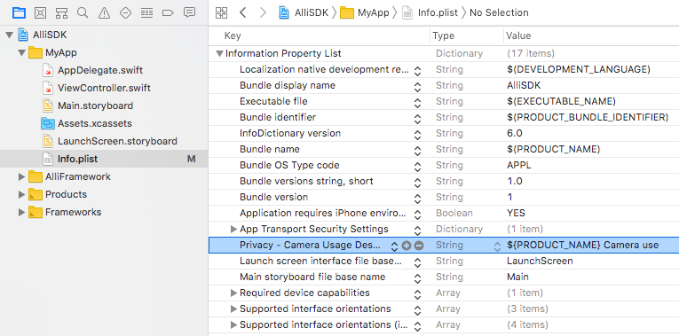
Task: Open the Find navigator magnifier icon
Action: 83,12
